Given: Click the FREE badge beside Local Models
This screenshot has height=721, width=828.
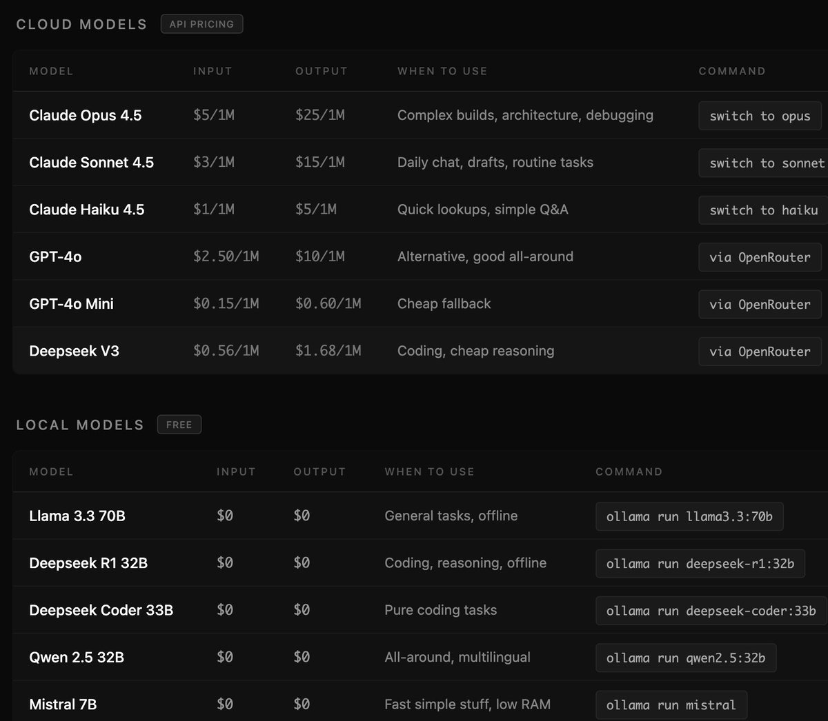Looking at the screenshot, I should (179, 425).
